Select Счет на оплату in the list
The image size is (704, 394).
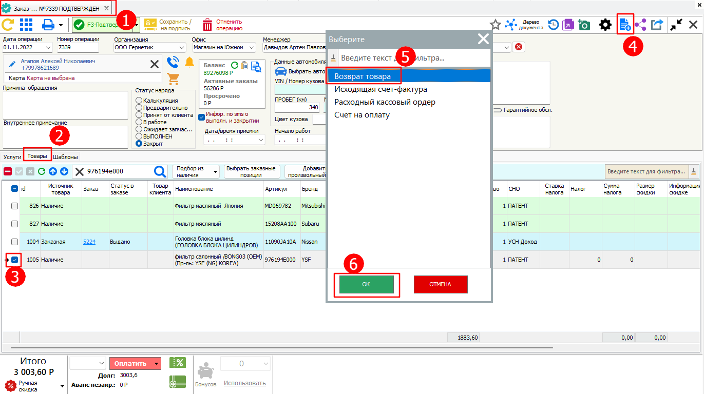click(409, 115)
